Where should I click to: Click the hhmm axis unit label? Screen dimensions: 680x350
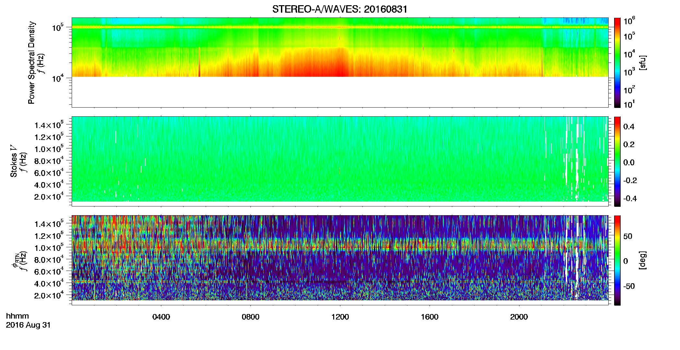coord(18,316)
